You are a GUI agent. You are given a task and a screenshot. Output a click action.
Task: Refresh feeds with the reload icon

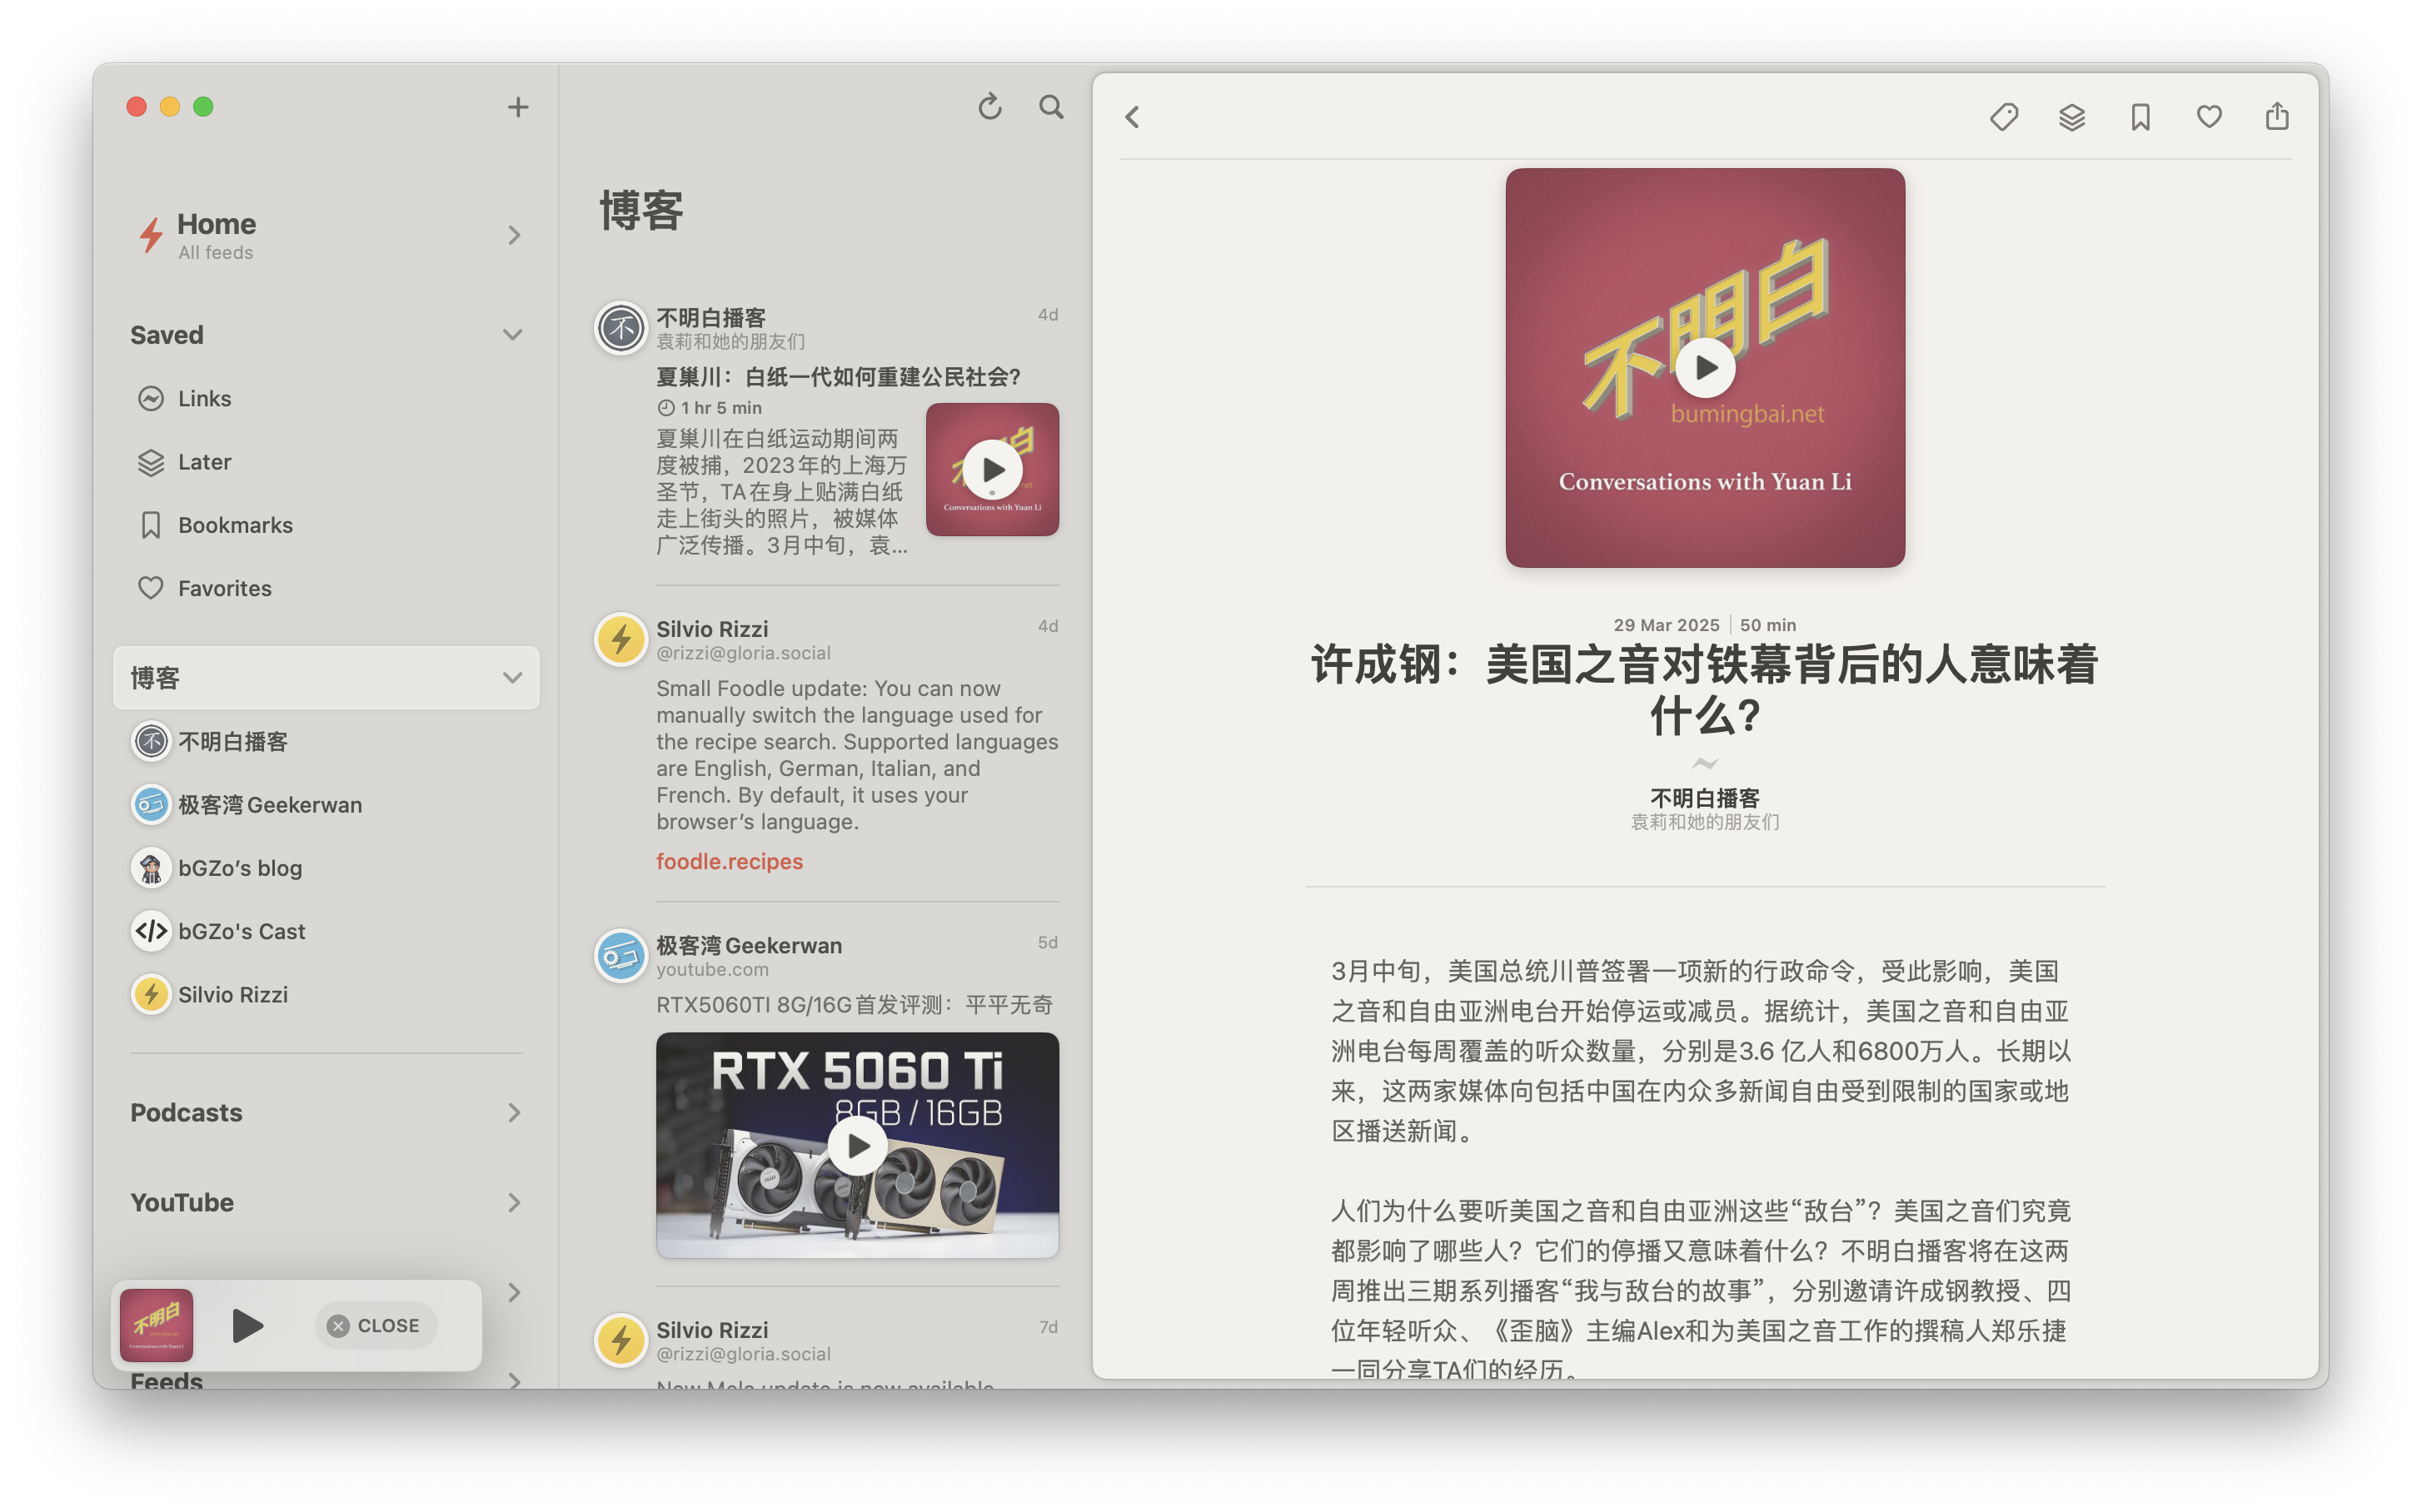(x=989, y=107)
